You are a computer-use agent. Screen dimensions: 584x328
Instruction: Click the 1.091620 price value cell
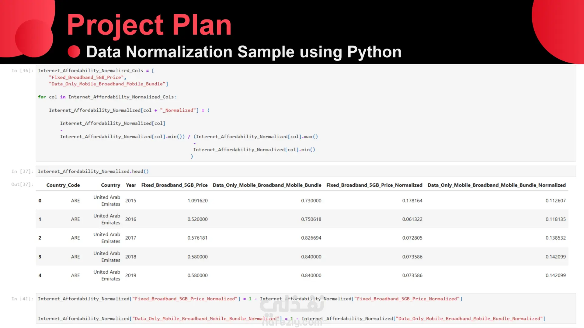pyautogui.click(x=197, y=201)
